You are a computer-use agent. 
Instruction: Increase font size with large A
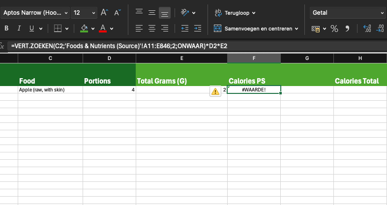click(x=104, y=13)
